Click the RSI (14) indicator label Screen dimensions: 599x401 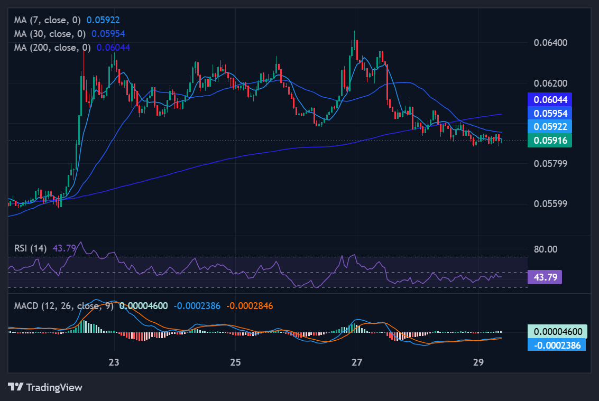[x=30, y=248]
